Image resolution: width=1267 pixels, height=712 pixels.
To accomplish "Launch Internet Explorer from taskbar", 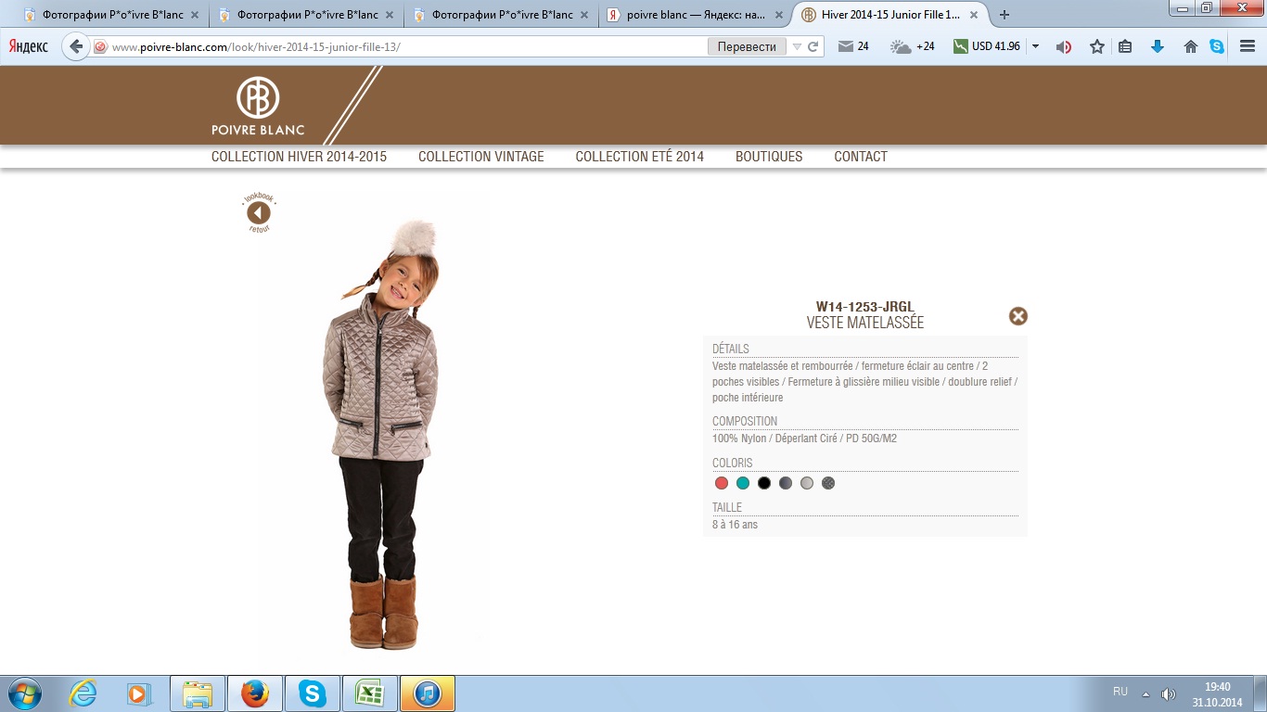I will (83, 693).
